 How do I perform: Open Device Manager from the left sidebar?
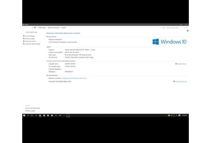30,36
